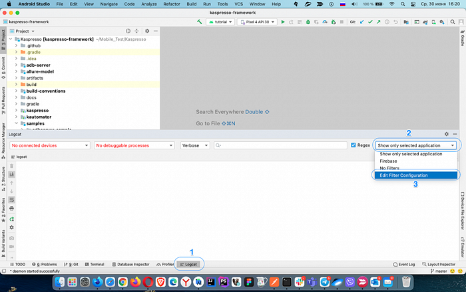Open Git history clock icon
466x292 pixels.
tap(387, 22)
